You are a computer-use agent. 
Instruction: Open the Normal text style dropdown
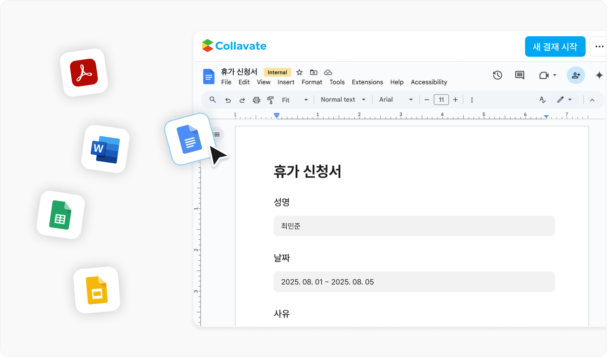[x=343, y=99]
